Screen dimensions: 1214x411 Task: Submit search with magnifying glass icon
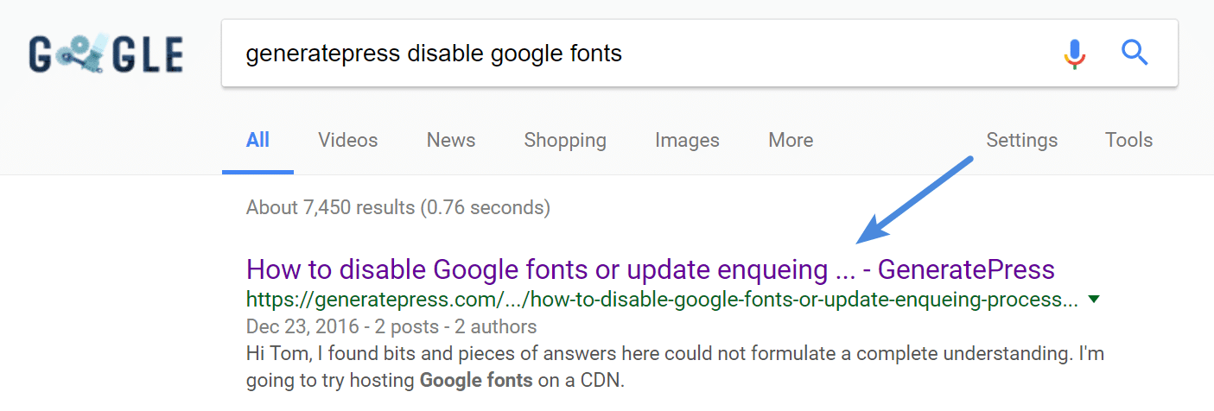tap(1135, 54)
